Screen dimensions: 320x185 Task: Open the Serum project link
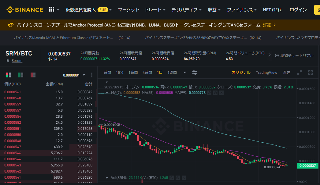click(x=17, y=61)
